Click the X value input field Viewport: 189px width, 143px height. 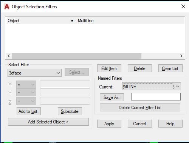click(65, 84)
